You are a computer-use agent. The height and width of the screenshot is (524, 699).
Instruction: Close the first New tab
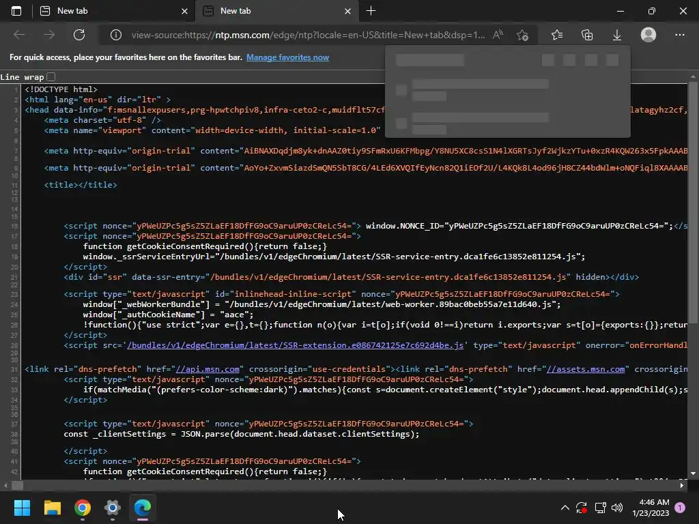(x=184, y=11)
